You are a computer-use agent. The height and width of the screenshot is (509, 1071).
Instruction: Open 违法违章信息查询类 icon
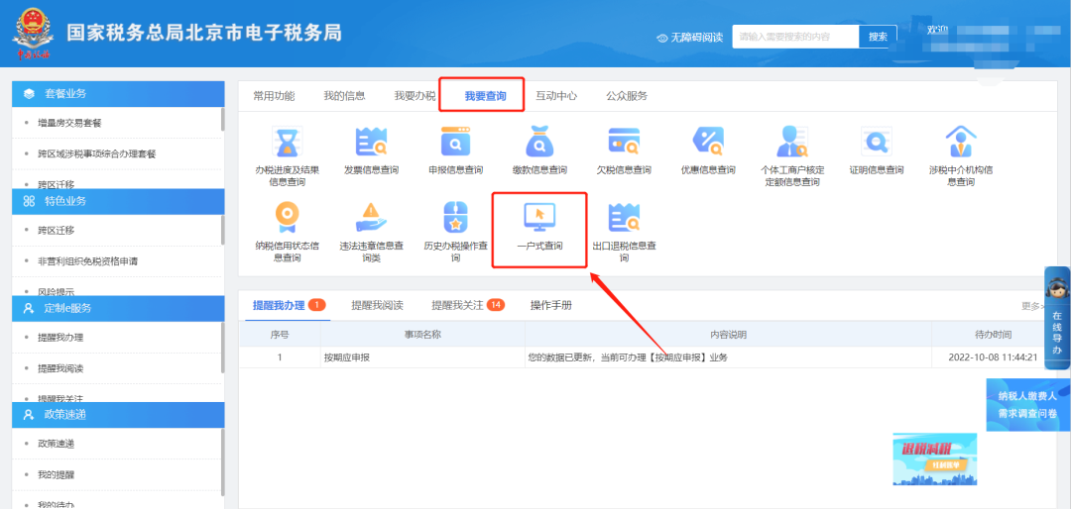click(371, 218)
